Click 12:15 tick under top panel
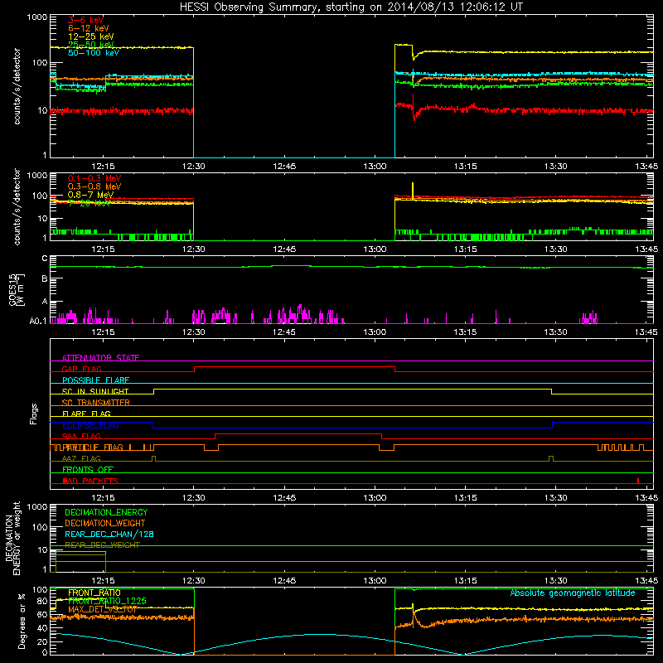 point(103,167)
